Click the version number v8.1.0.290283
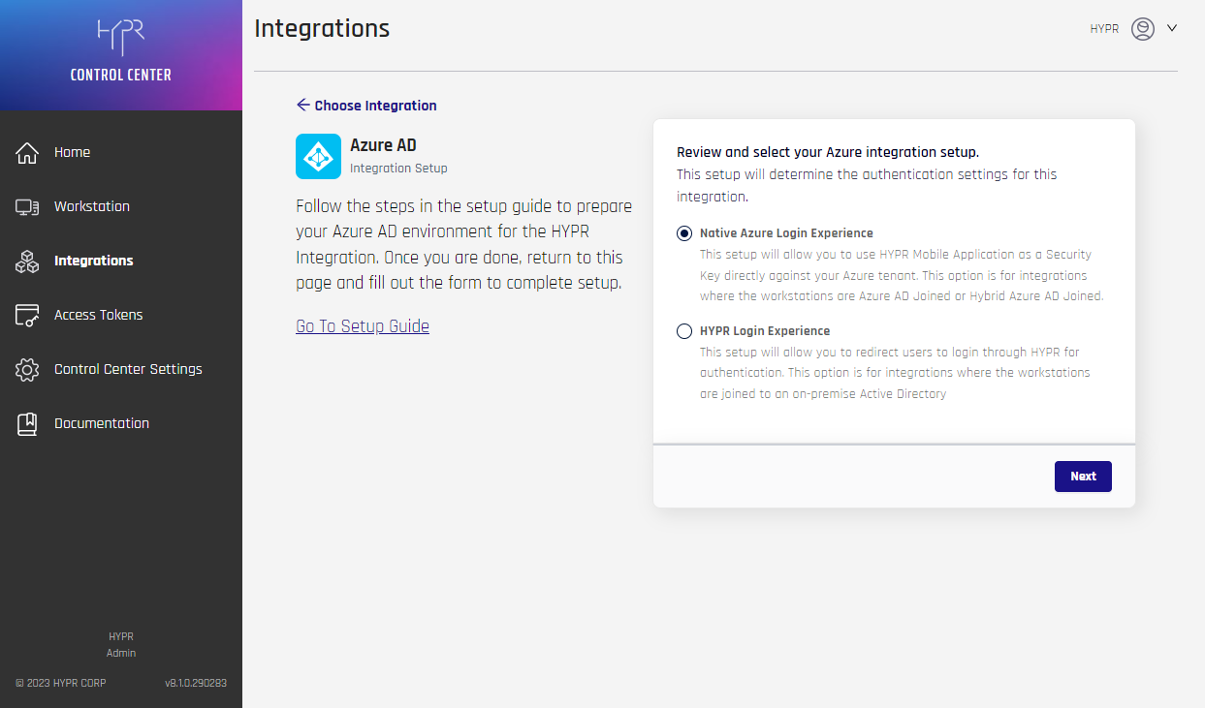The image size is (1205, 708). (196, 683)
